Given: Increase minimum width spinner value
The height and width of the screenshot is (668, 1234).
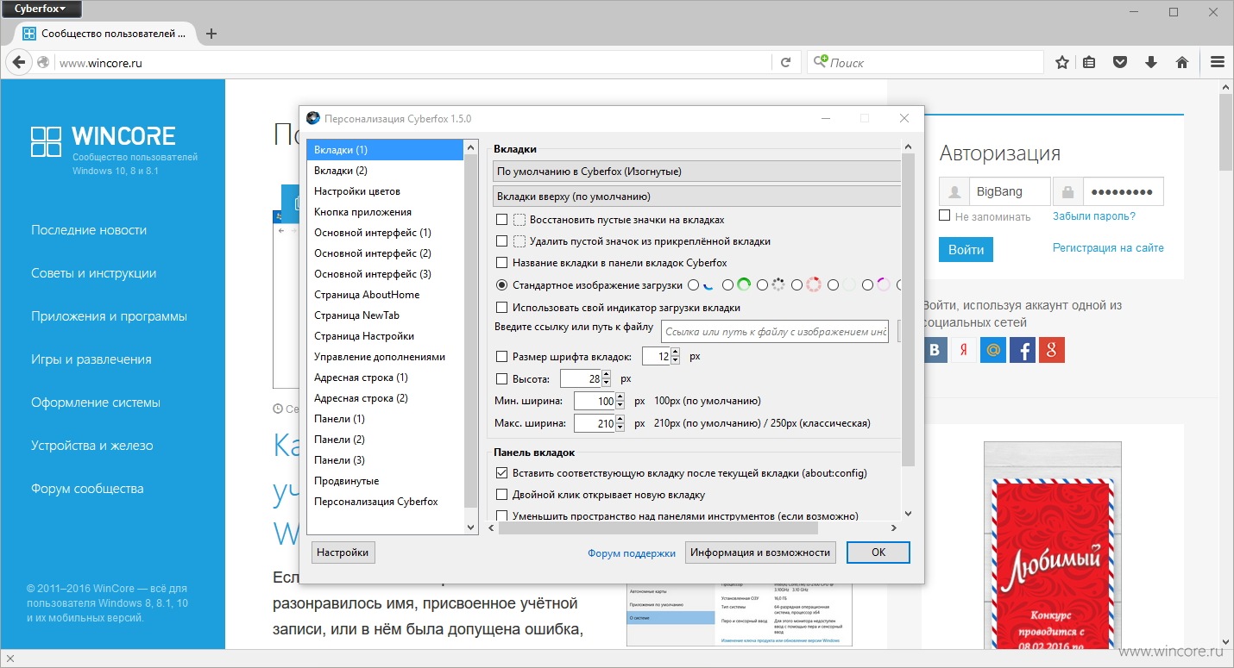Looking at the screenshot, I should point(620,396).
